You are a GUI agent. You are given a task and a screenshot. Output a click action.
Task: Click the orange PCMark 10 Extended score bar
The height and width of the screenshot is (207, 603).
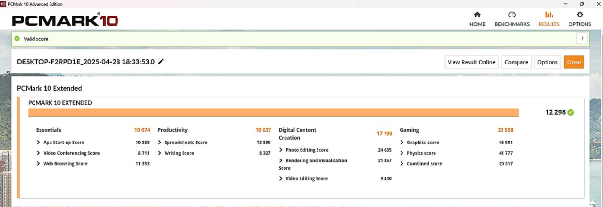pos(273,113)
